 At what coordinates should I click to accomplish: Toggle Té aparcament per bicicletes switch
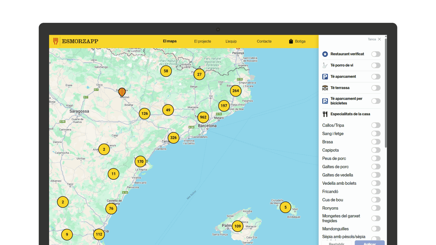[376, 101]
